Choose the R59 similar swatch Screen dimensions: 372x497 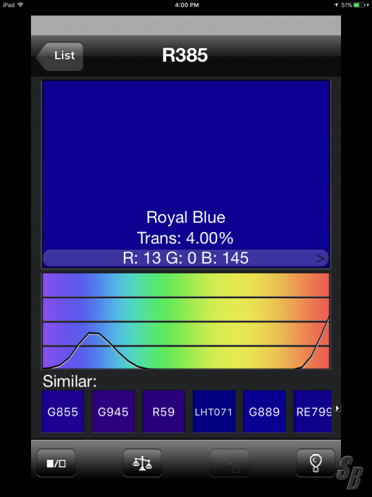tap(163, 411)
